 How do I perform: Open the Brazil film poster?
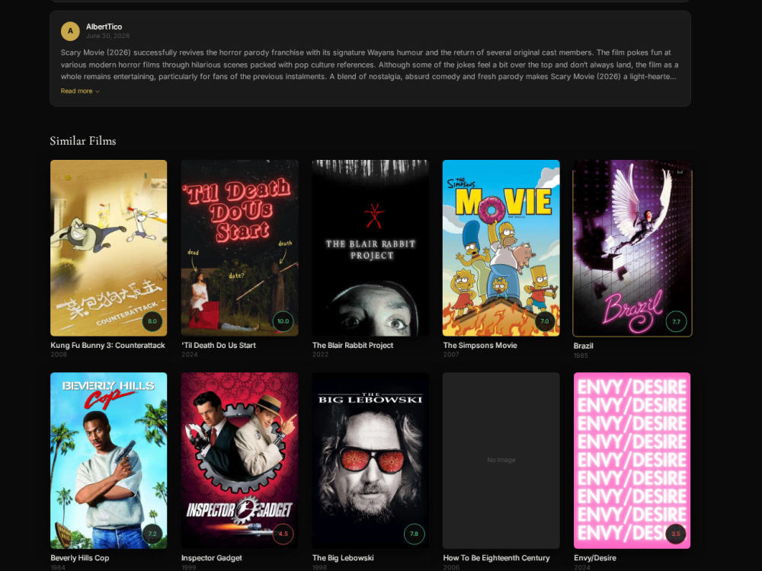(632, 248)
